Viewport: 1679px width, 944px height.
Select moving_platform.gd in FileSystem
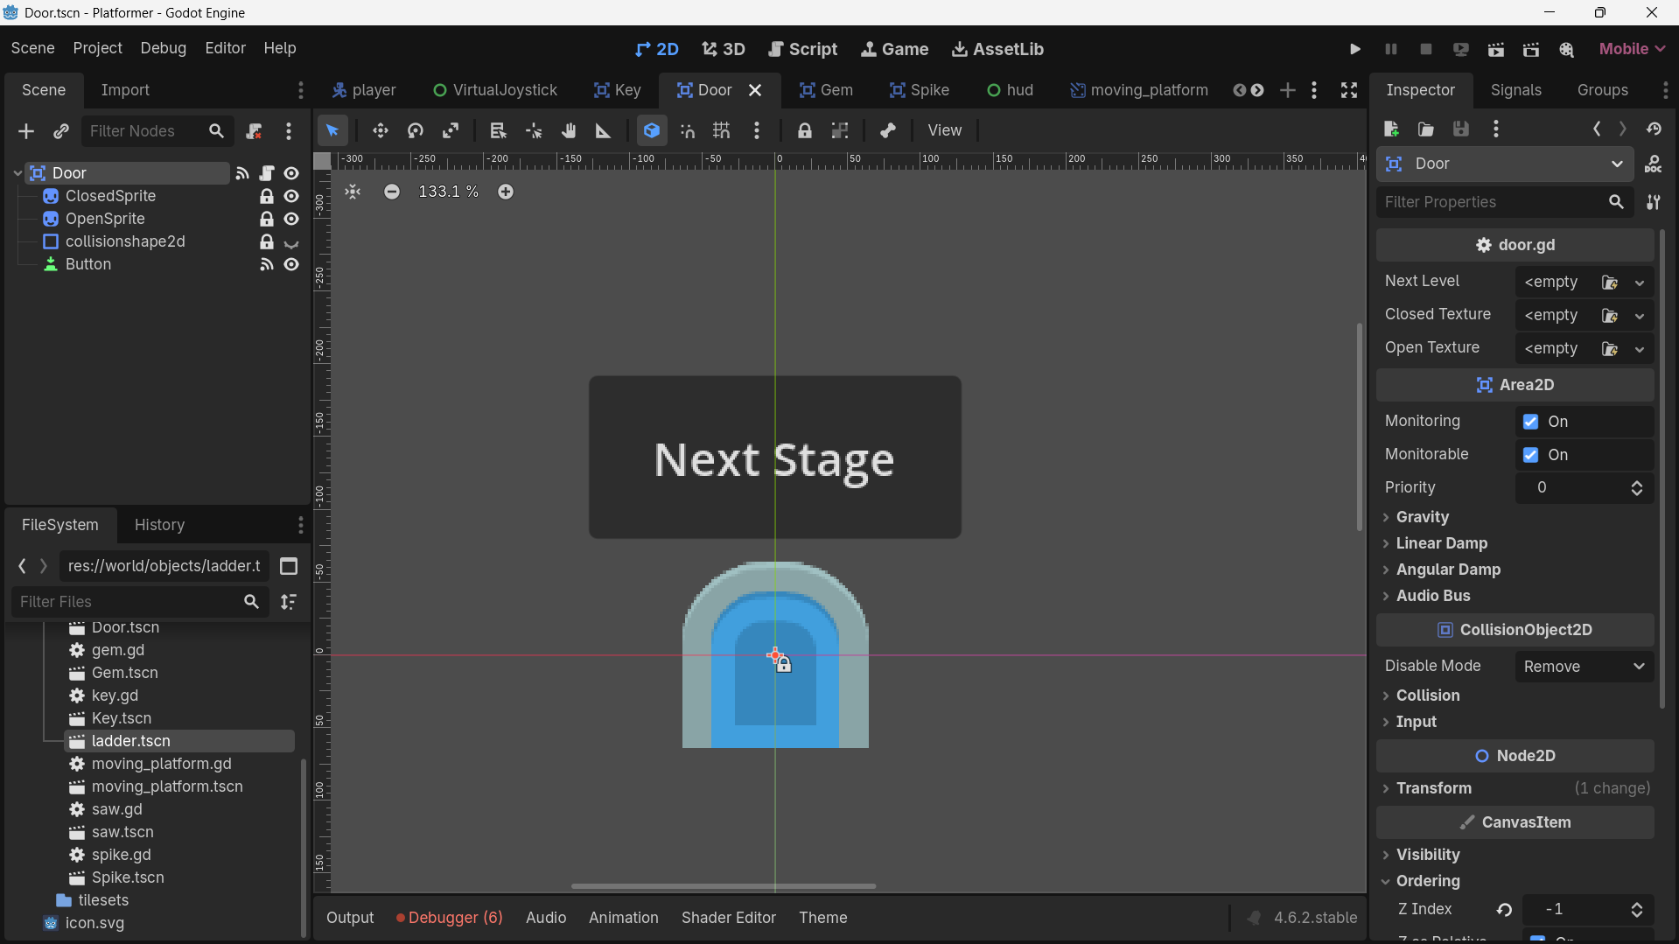point(161,764)
